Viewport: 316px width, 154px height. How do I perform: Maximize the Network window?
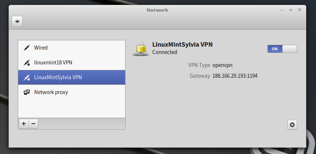[291, 10]
